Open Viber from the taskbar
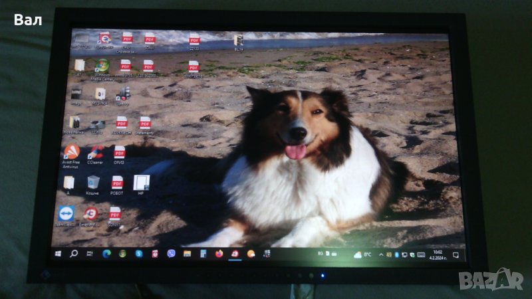 click(171, 253)
